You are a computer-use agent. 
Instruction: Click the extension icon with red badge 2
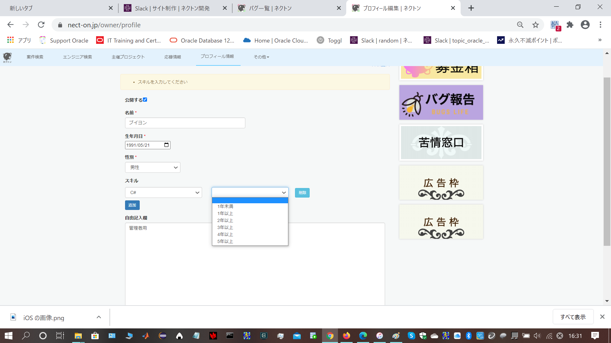tap(555, 25)
